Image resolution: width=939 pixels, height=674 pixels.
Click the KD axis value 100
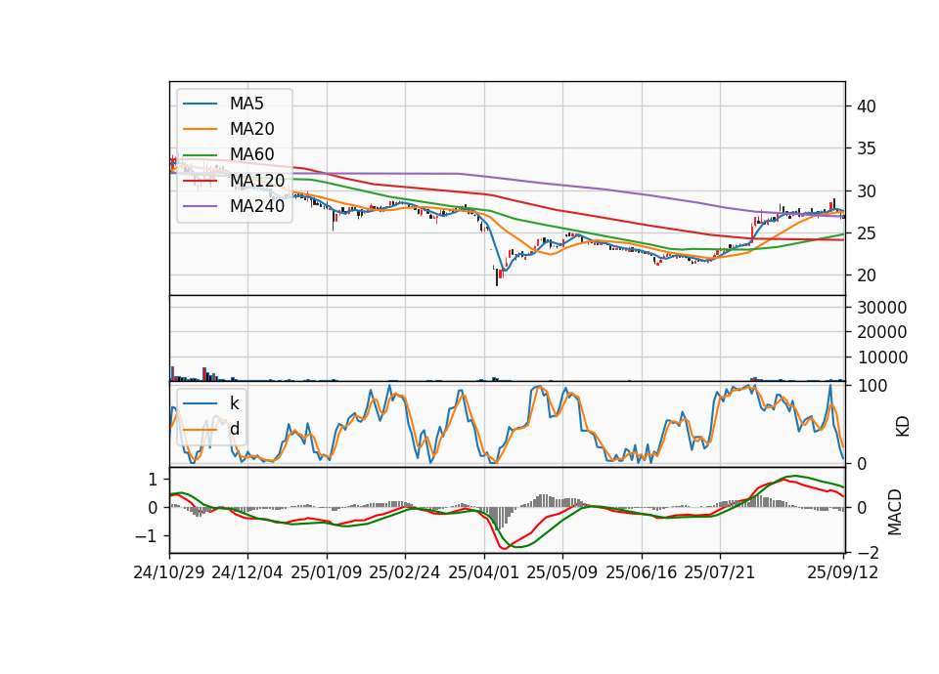[x=872, y=386]
